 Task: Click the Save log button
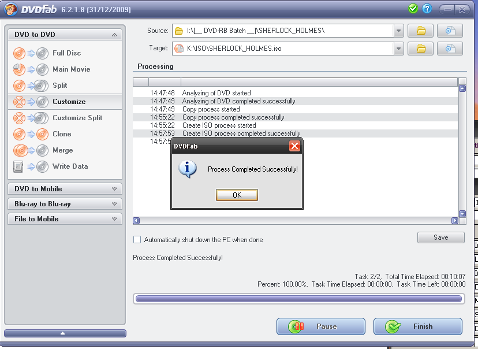pos(441,237)
